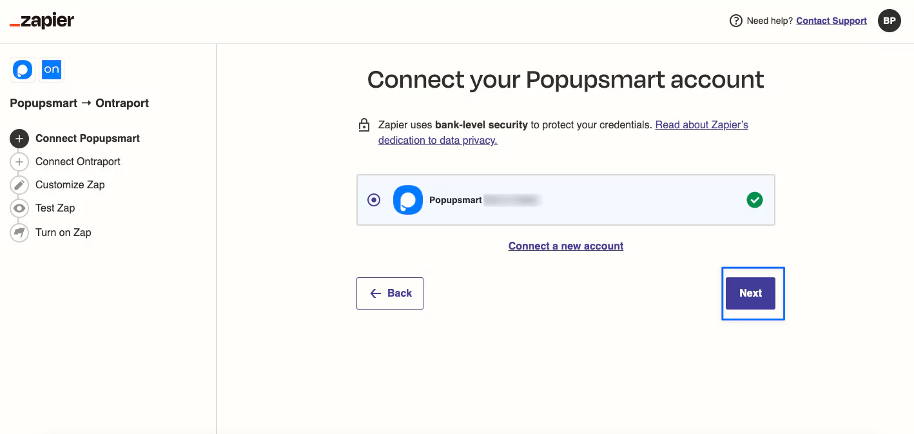Open the Test Zap step
Viewport: 914px width, 434px height.
pos(55,208)
